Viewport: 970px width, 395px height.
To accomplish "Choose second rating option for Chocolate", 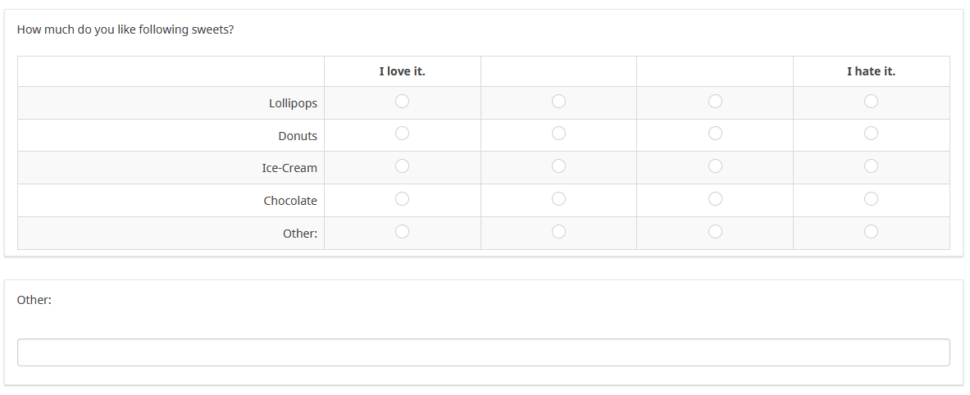I will (558, 199).
